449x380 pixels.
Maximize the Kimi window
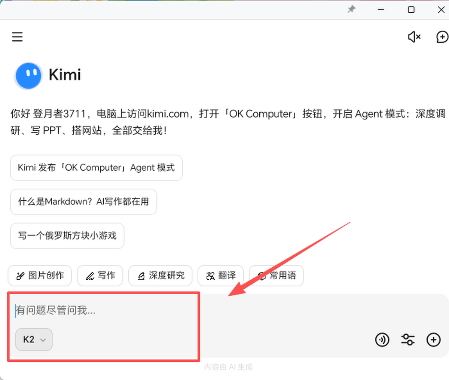pyautogui.click(x=411, y=10)
